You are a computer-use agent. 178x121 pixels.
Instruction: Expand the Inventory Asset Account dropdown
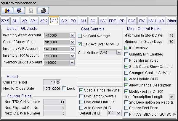coord(72,35)
